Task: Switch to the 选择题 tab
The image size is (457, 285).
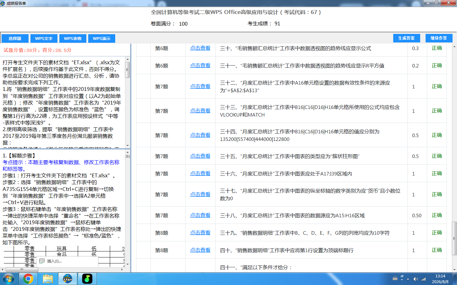Action: (15, 38)
